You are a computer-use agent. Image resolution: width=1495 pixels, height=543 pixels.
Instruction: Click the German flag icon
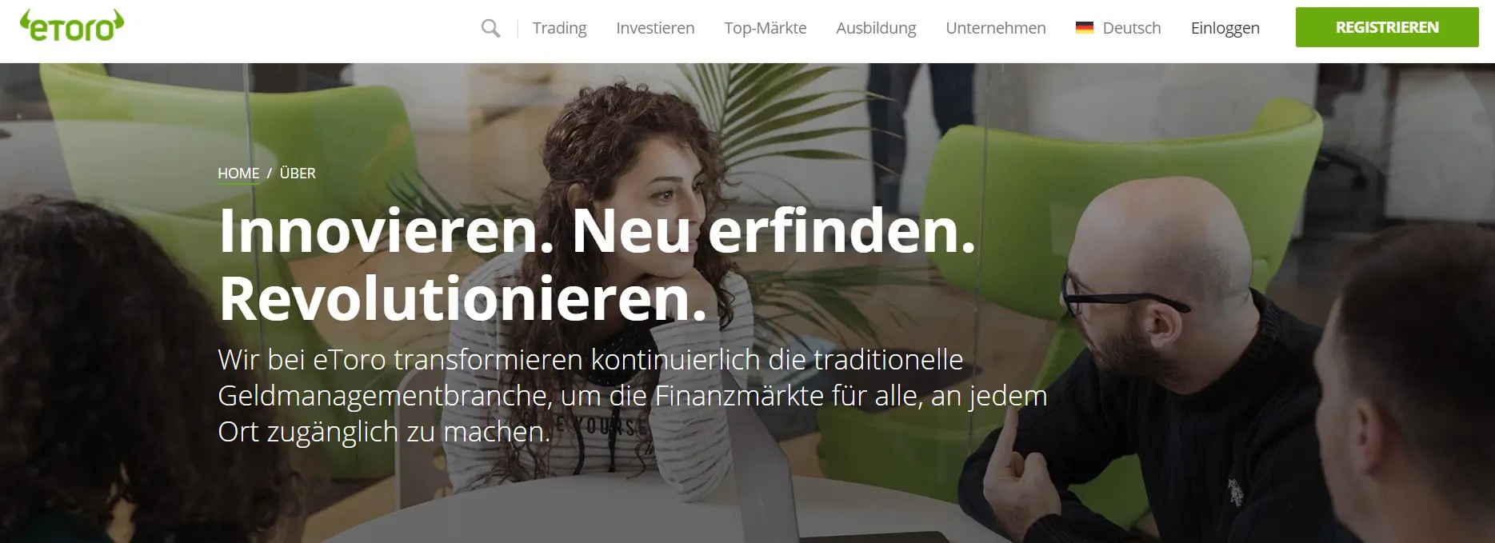click(1084, 28)
